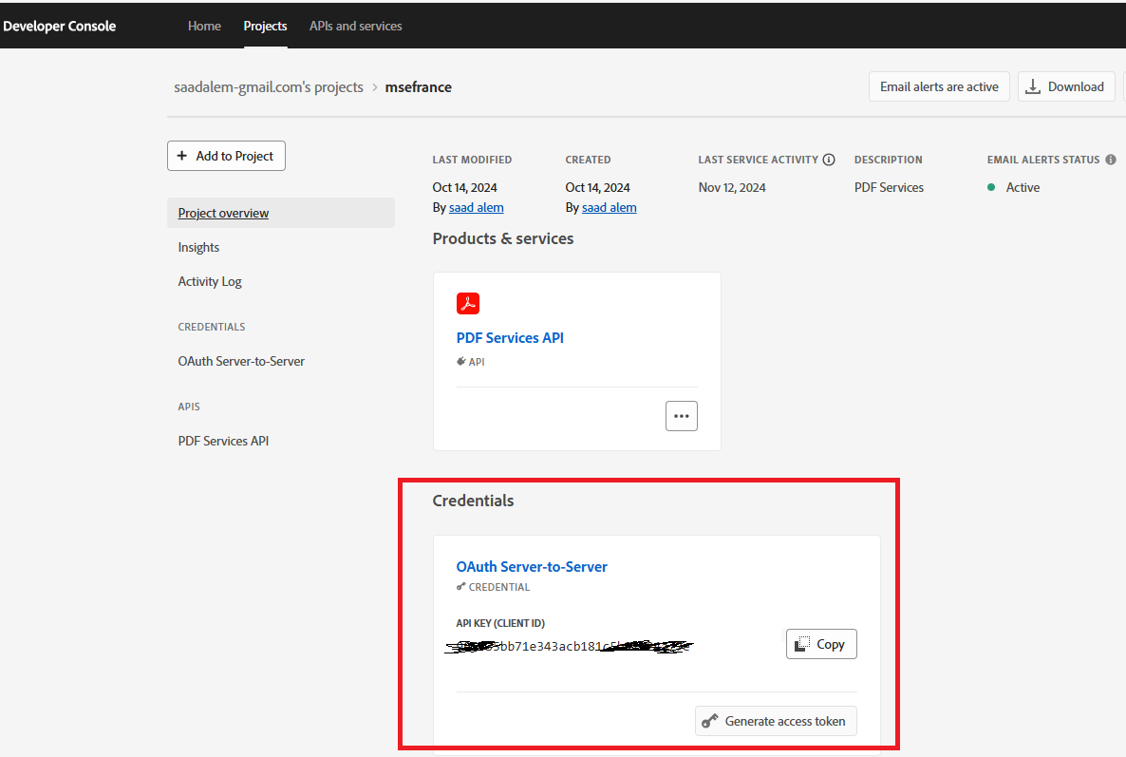Click the key icon next to CREDENTIAL label
Screen dimensions: 1126x757
[460, 586]
